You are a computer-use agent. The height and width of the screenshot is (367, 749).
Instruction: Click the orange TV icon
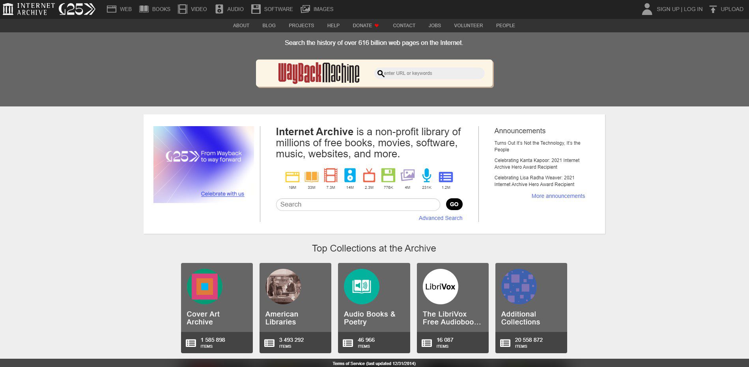(x=369, y=175)
